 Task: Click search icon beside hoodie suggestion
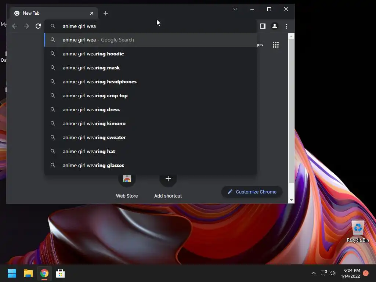(53, 54)
